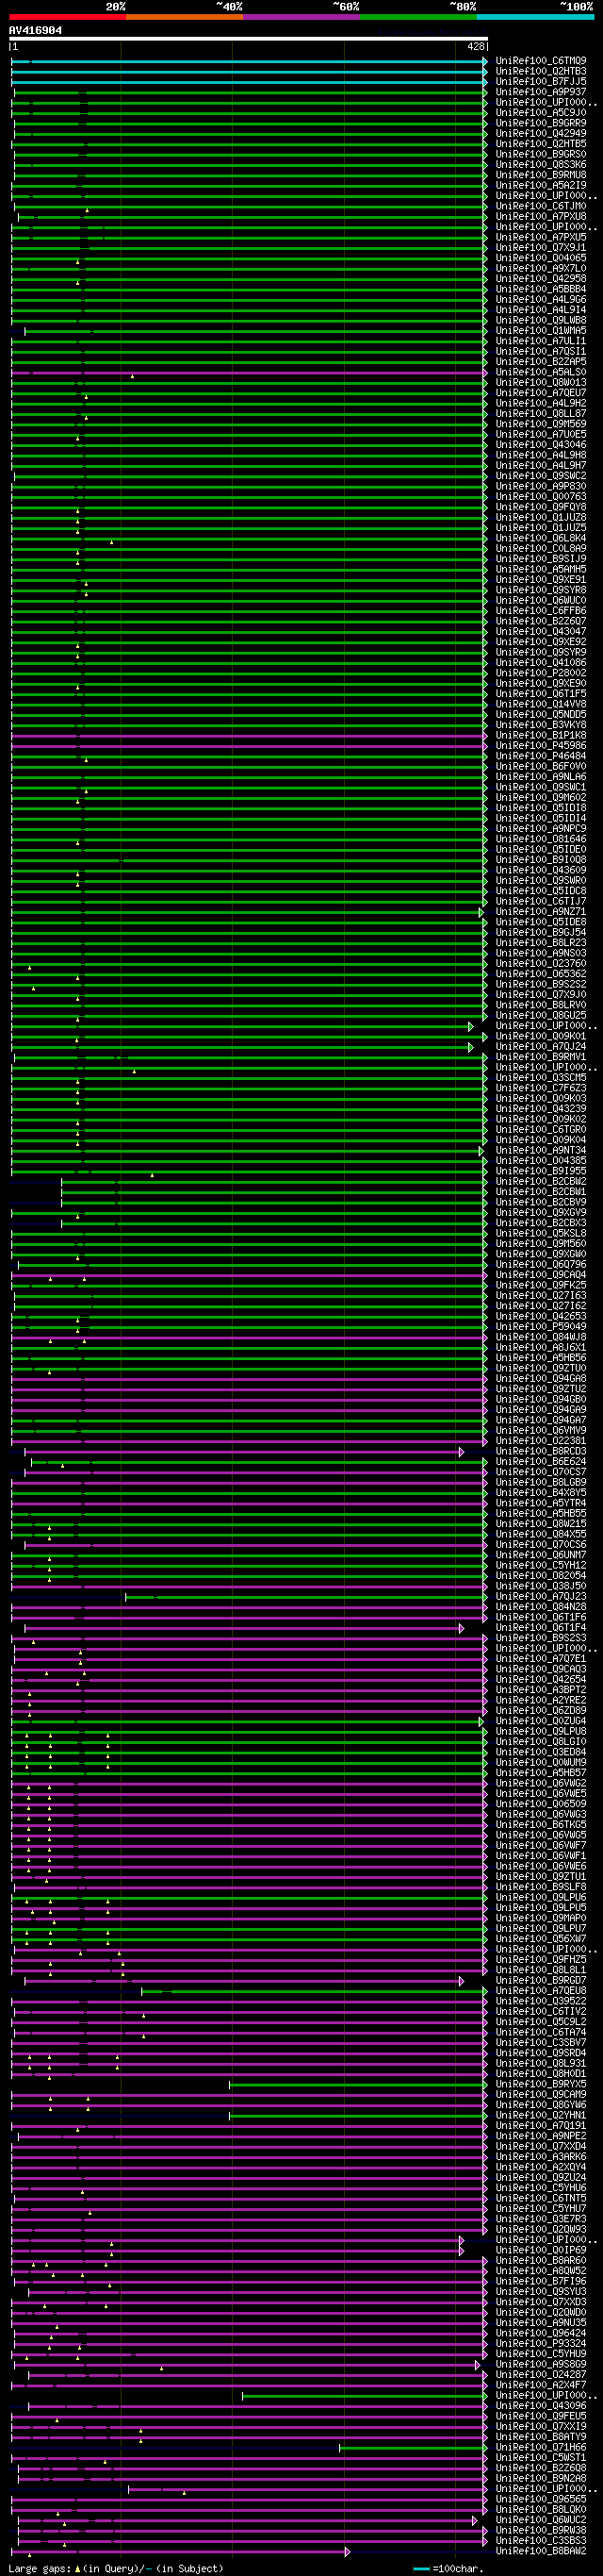
Task: Select the UniRef100_A9P937 label
Action: tap(540, 92)
